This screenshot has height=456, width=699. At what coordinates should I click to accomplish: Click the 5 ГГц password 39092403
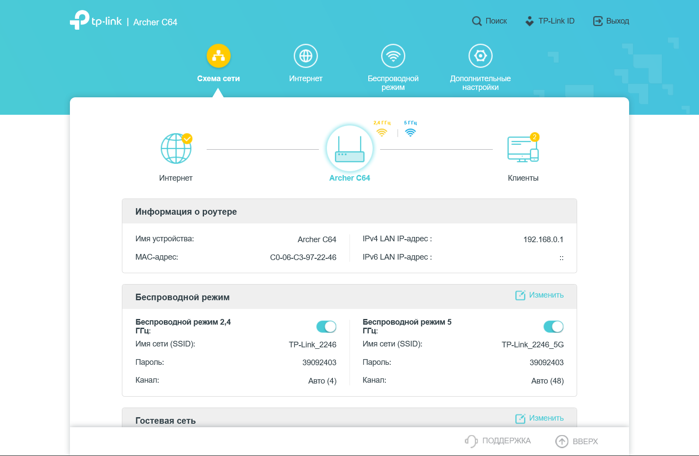(x=547, y=363)
